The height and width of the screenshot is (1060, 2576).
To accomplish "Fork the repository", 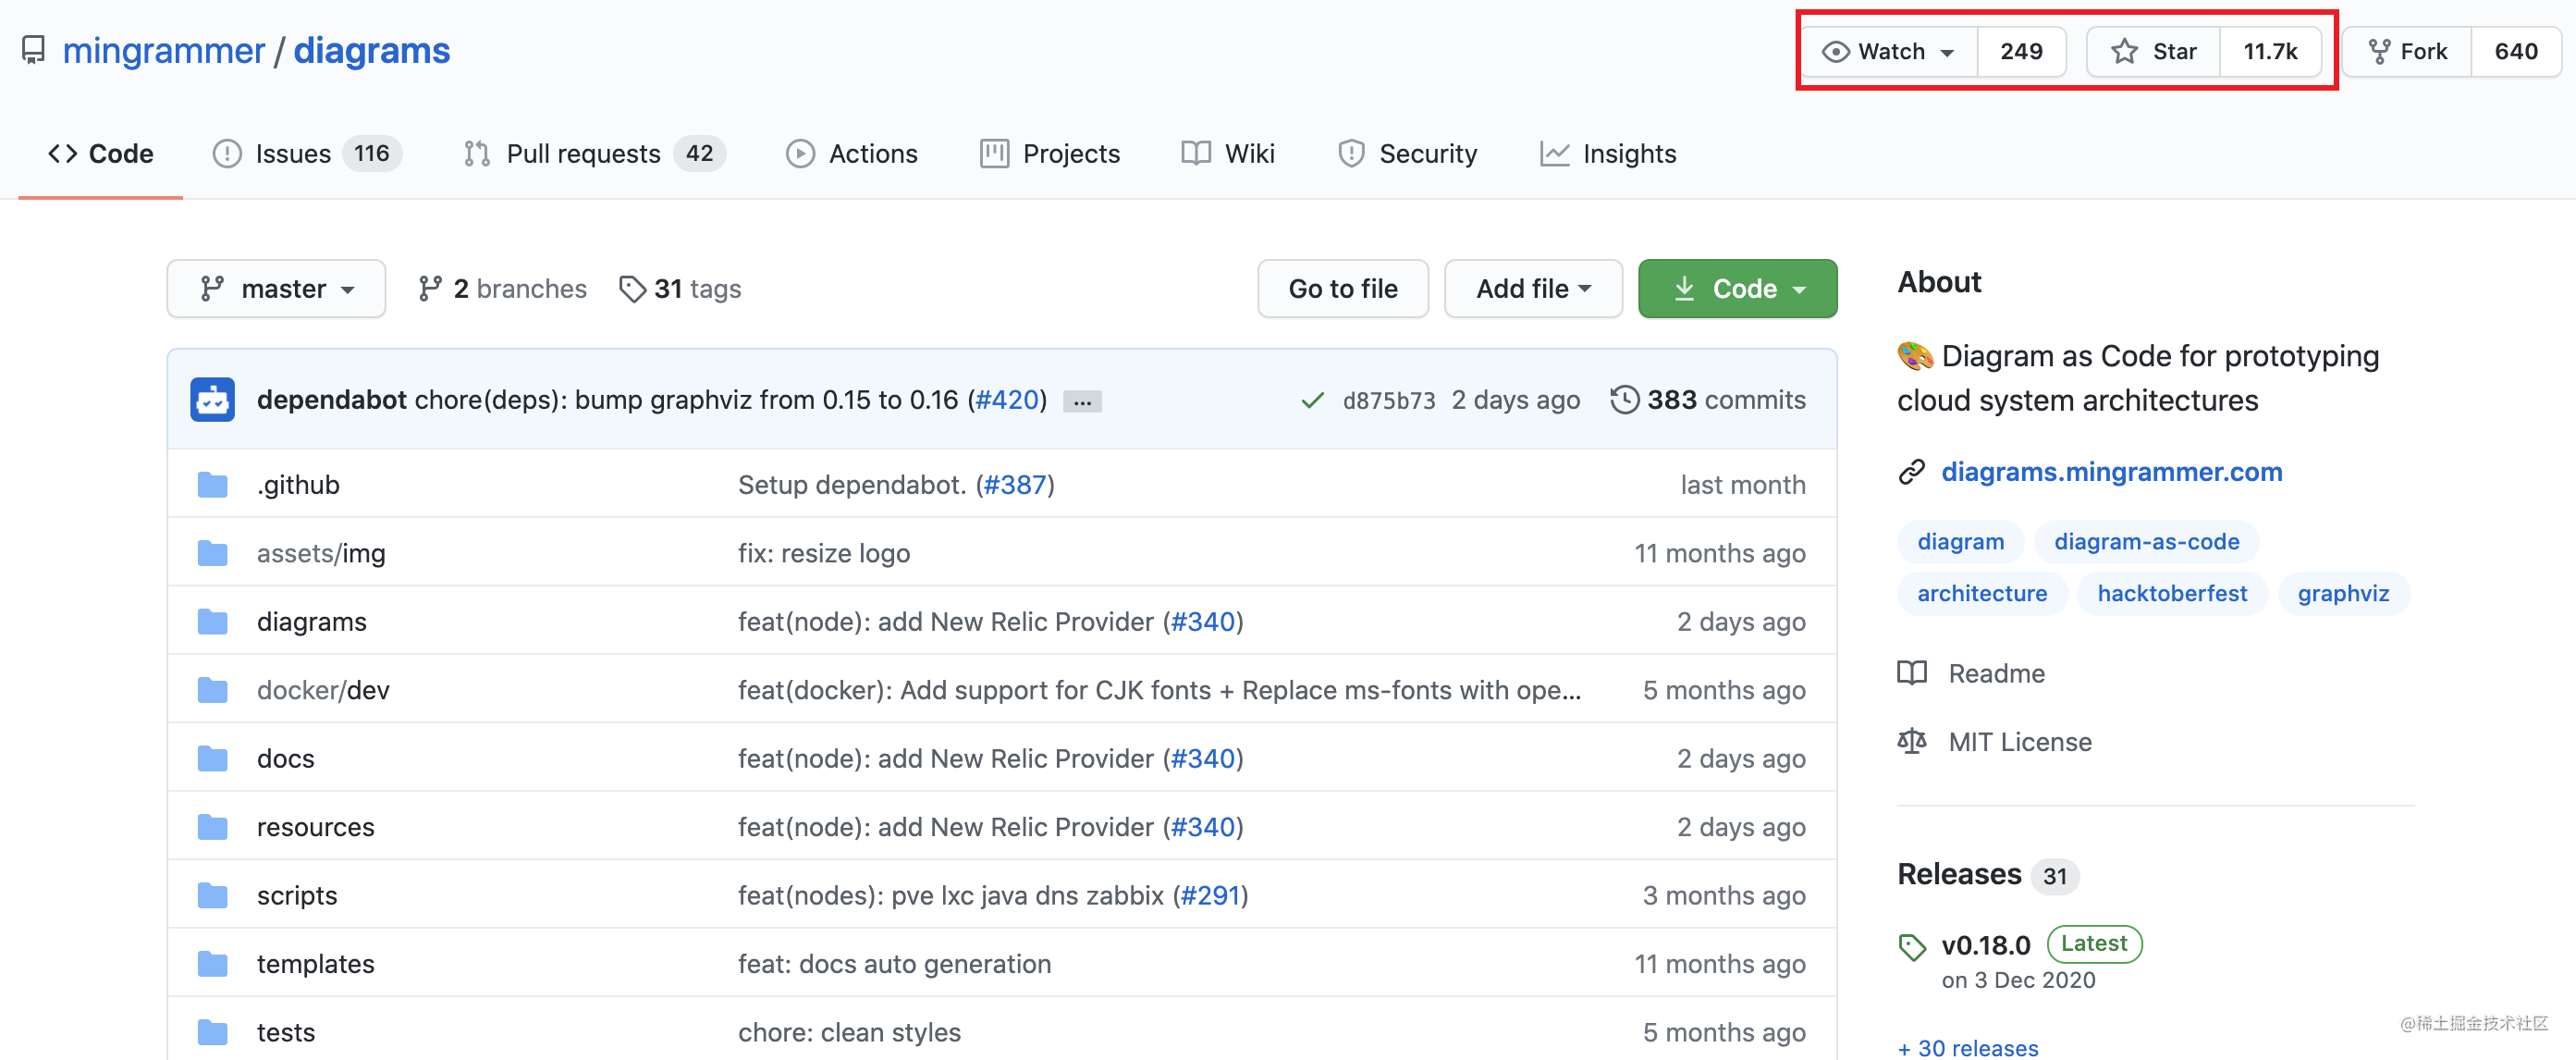I will point(2407,51).
